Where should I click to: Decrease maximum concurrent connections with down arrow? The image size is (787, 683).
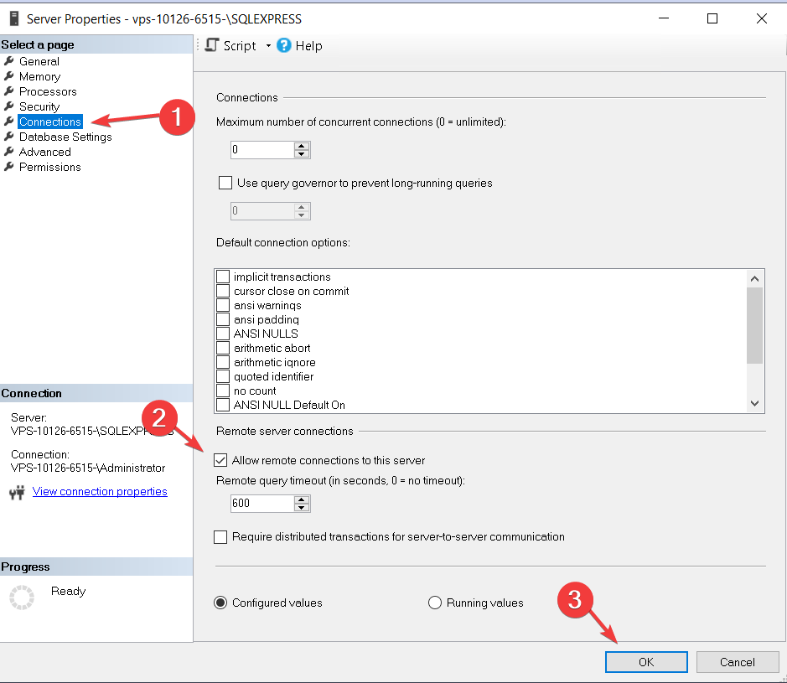coord(301,153)
